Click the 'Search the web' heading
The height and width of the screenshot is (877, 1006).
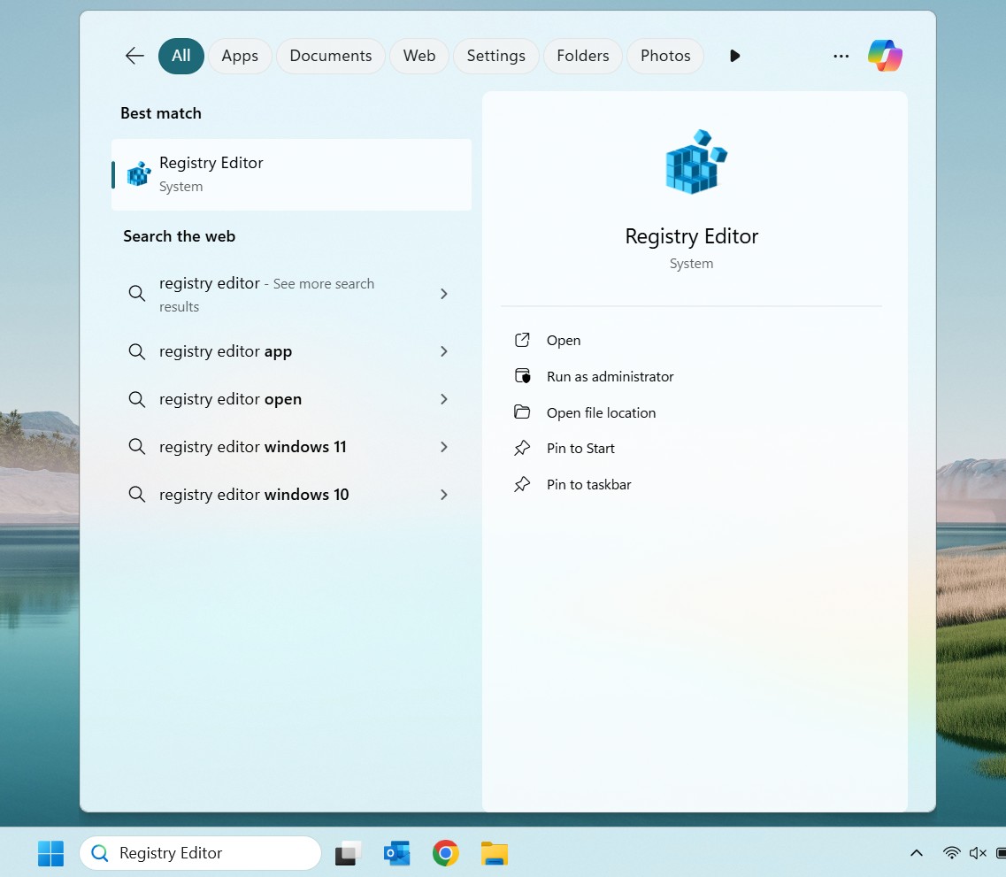click(x=179, y=236)
